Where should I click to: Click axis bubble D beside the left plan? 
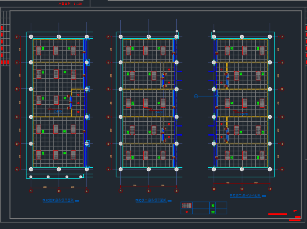[x=17, y=89]
